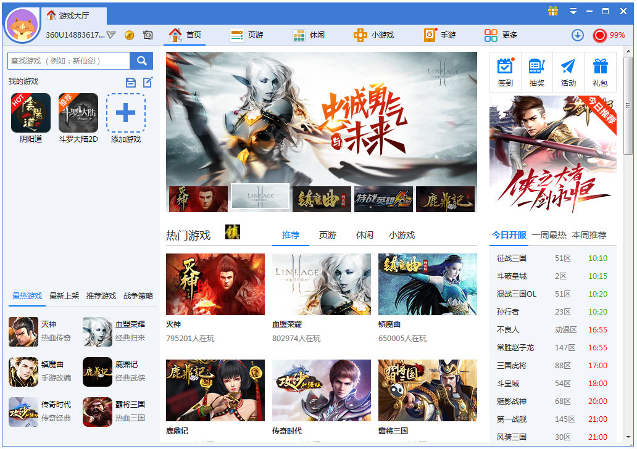Go to 首页 home tab

pos(185,35)
